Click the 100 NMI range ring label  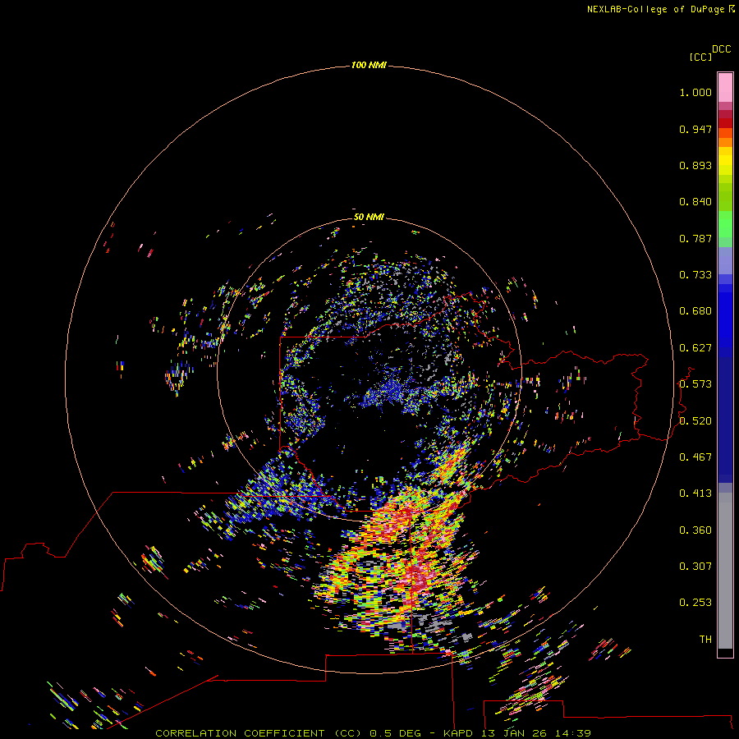coord(369,65)
